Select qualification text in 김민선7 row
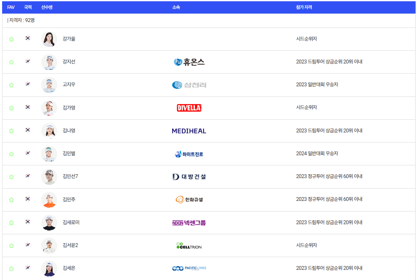 [x=329, y=176]
